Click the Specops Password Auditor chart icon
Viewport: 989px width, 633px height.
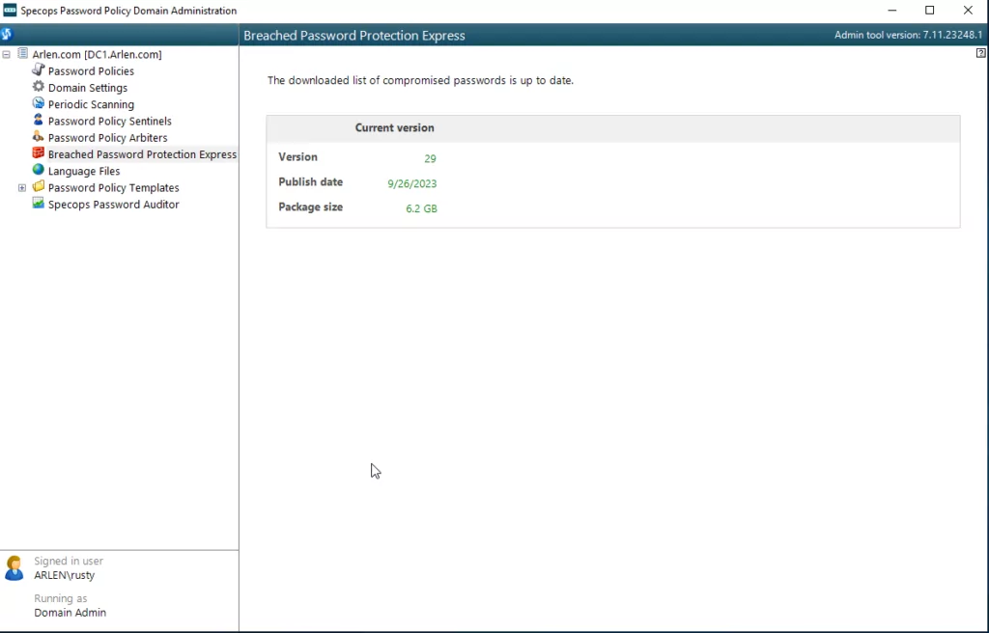coord(39,204)
